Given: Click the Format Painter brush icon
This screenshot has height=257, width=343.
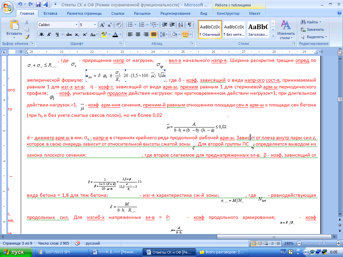Looking at the screenshot, I should [27, 37].
